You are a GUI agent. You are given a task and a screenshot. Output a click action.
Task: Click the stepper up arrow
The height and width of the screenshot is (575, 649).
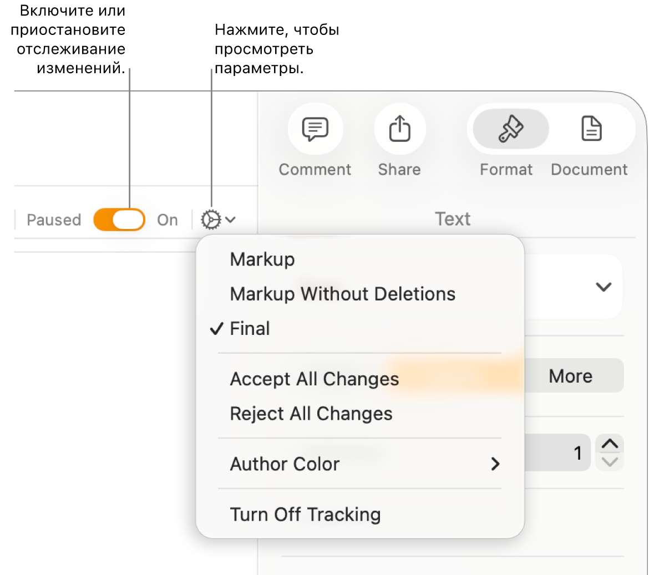click(x=610, y=444)
